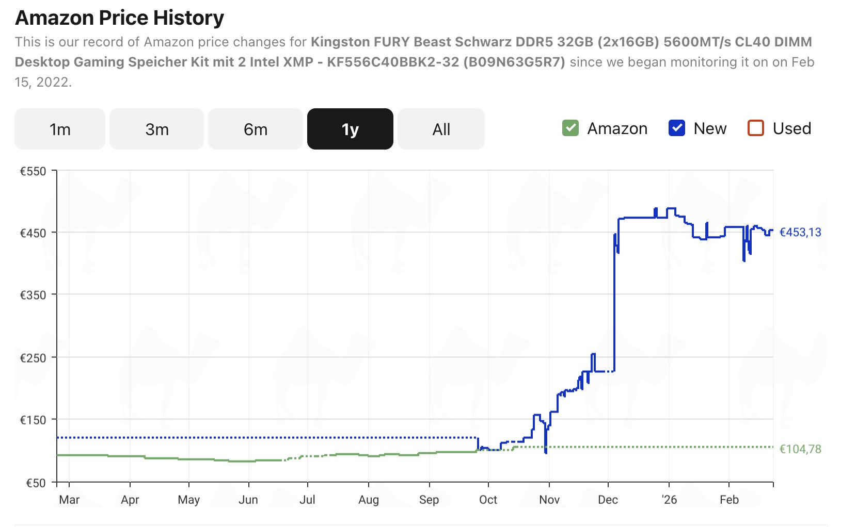Viewport: 856px width, 527px height.
Task: Click the Jun month axis label
Action: (248, 500)
